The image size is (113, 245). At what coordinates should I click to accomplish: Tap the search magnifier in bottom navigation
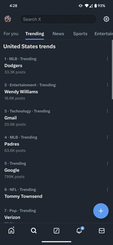(x=34, y=231)
